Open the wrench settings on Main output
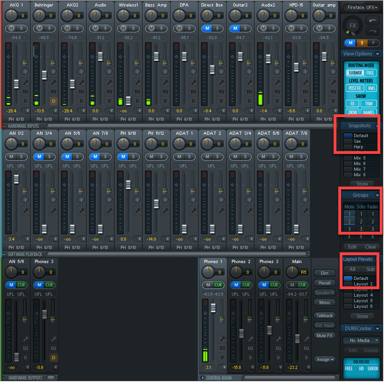 (x=307, y=338)
